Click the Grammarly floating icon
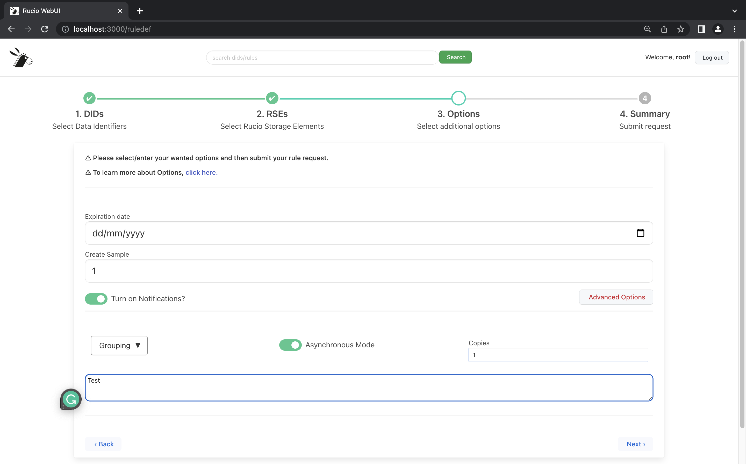 pyautogui.click(x=71, y=399)
